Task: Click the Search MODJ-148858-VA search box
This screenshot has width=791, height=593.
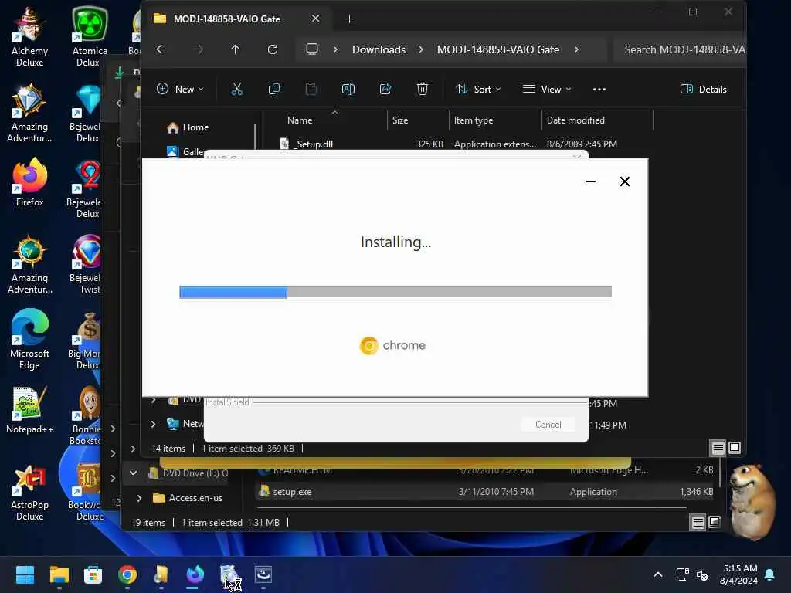Action: (680, 49)
